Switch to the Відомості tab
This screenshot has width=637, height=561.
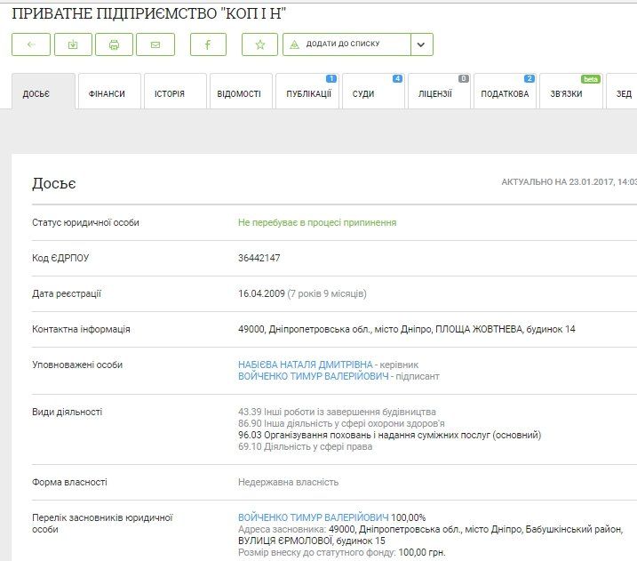242,92
